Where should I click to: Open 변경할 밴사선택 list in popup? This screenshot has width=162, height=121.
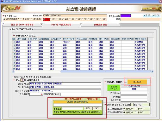[78, 105]
